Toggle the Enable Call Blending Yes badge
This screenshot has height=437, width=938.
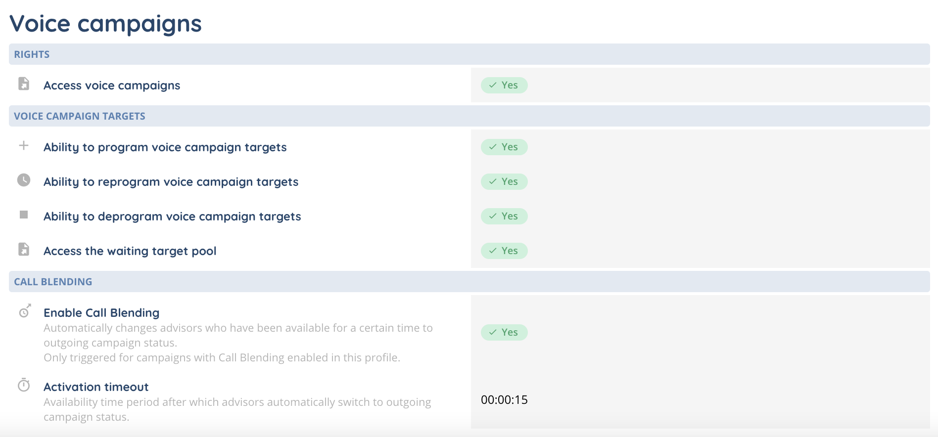click(504, 332)
